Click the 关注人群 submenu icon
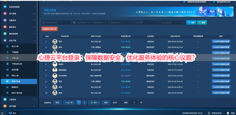This screenshot has width=236, height=115. 7,46
